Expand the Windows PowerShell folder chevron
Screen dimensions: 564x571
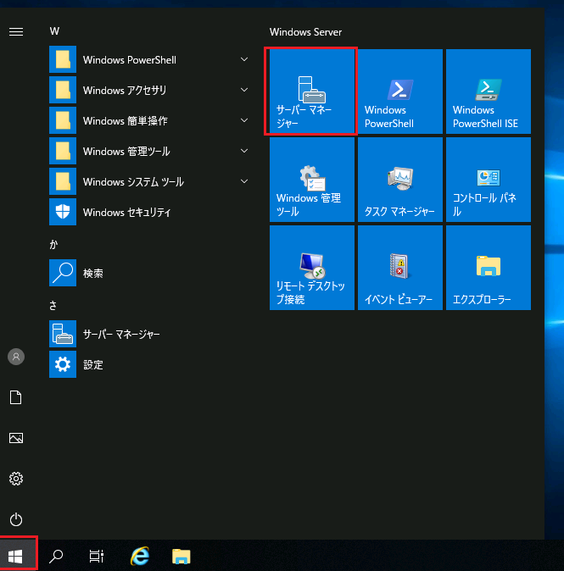pyautogui.click(x=244, y=60)
